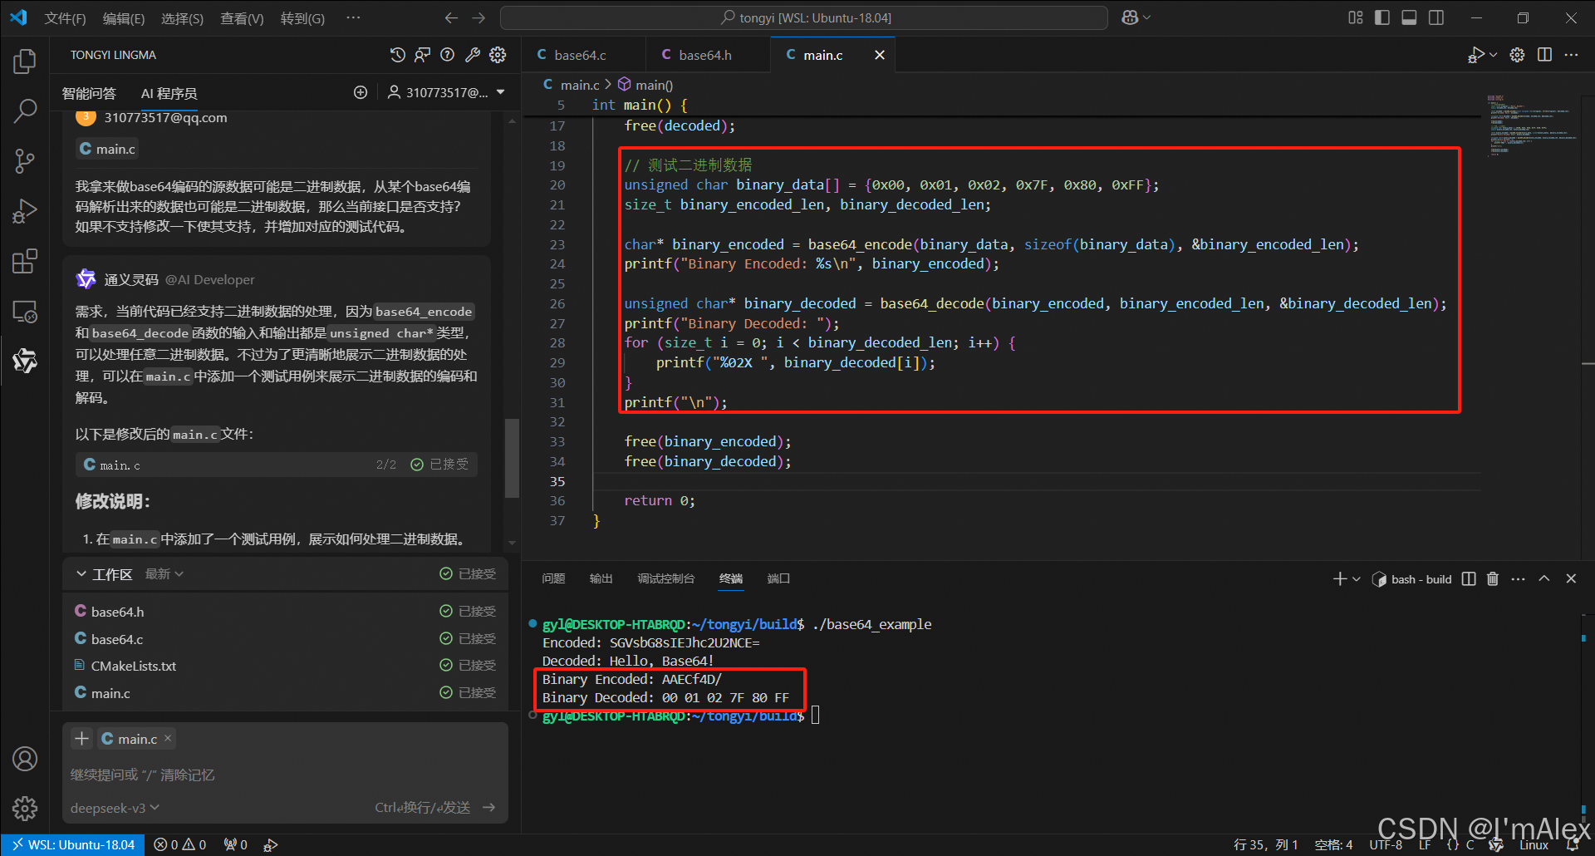Split the terminal panel
Image resolution: width=1595 pixels, height=856 pixels.
(x=1469, y=578)
